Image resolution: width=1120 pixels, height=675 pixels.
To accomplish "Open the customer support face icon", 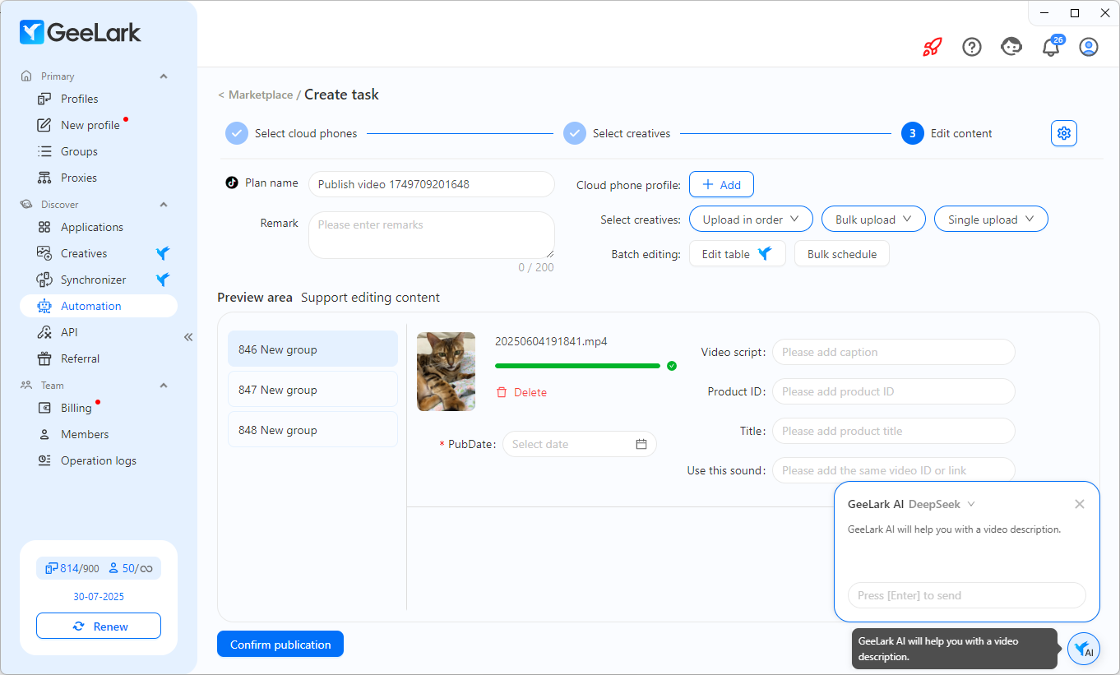I will (x=1011, y=47).
